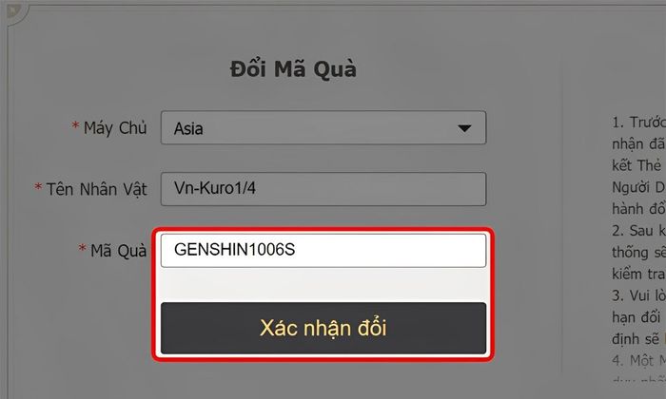Click the red asterisk beside Mã Quà
Viewport: 666px width, 399px height.
[83, 248]
